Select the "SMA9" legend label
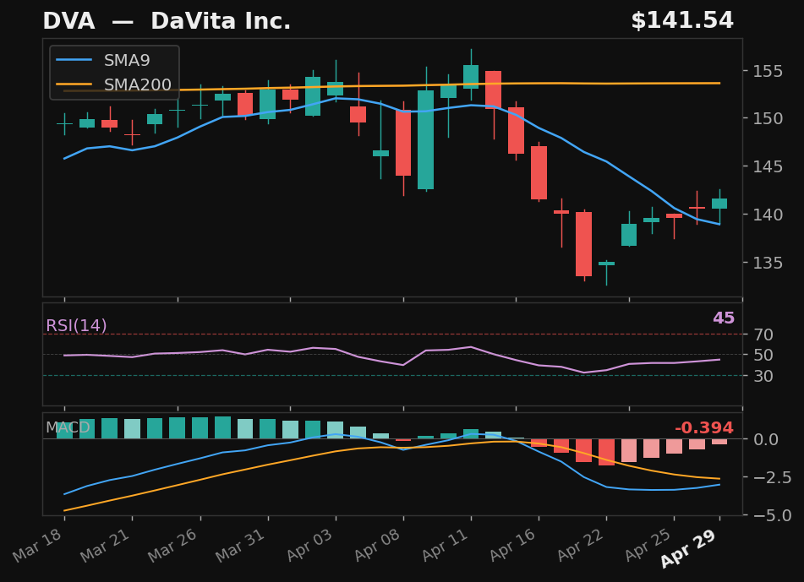This screenshot has height=582, width=804. click(127, 61)
